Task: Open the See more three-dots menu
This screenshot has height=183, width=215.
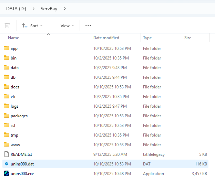Action: click(88, 25)
